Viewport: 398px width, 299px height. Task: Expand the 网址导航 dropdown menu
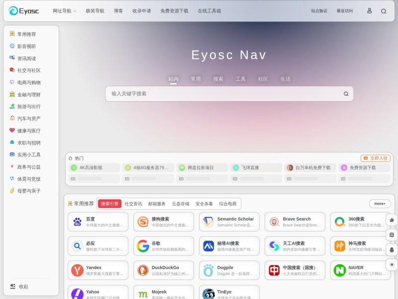tap(64, 11)
